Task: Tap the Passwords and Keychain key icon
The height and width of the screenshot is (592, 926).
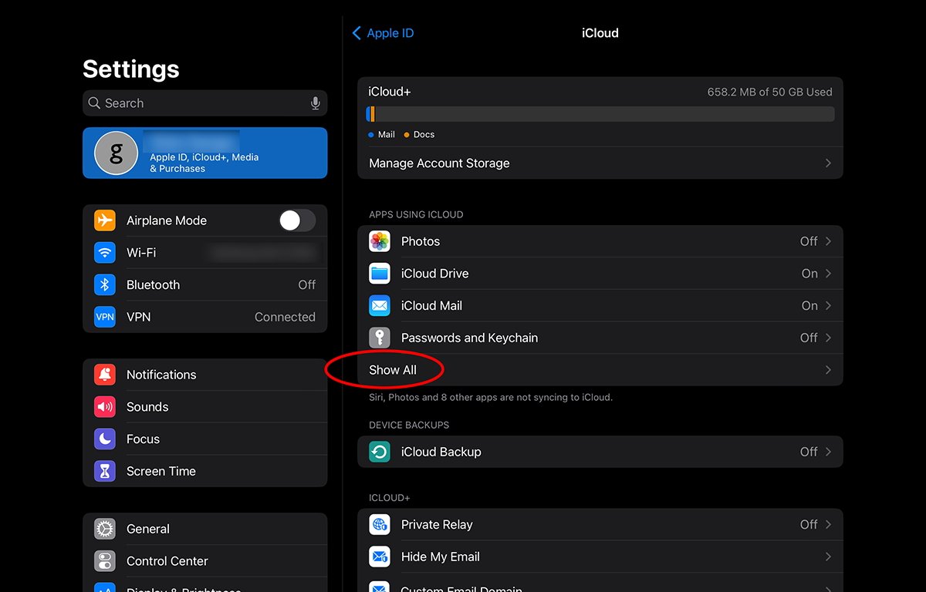Action: 380,338
